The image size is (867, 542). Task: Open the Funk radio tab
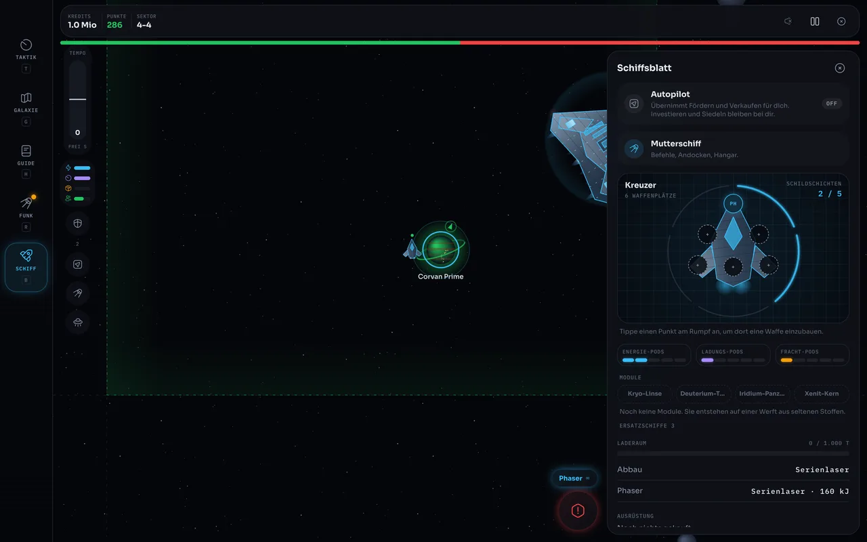click(x=26, y=214)
